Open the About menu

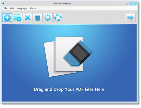[33, 8]
